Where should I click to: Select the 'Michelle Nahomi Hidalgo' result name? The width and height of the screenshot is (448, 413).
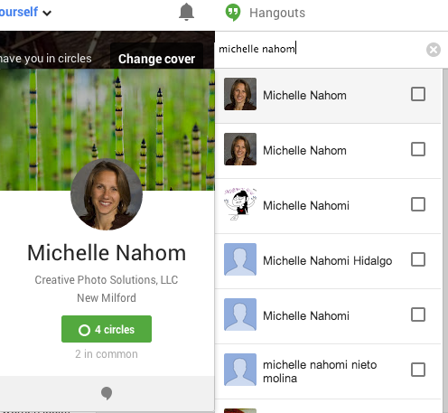click(x=328, y=260)
